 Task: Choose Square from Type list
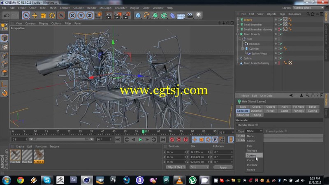(x=254, y=155)
